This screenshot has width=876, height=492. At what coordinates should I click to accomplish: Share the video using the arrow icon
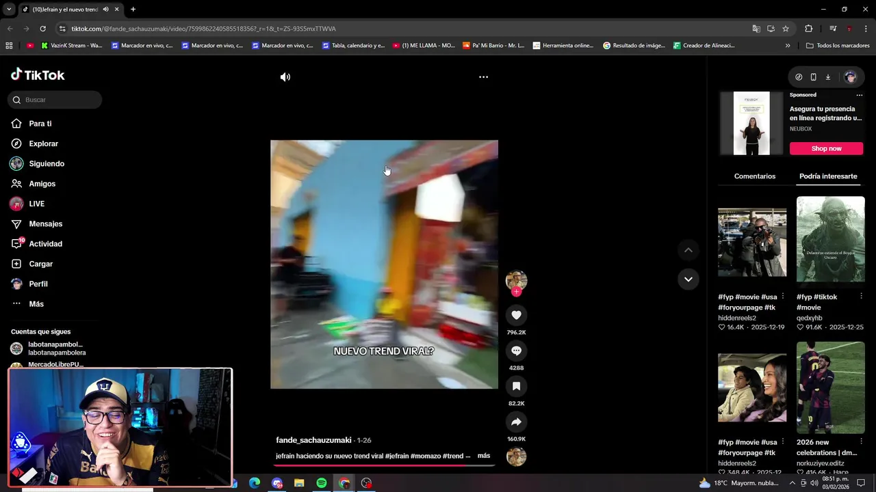[x=516, y=422]
